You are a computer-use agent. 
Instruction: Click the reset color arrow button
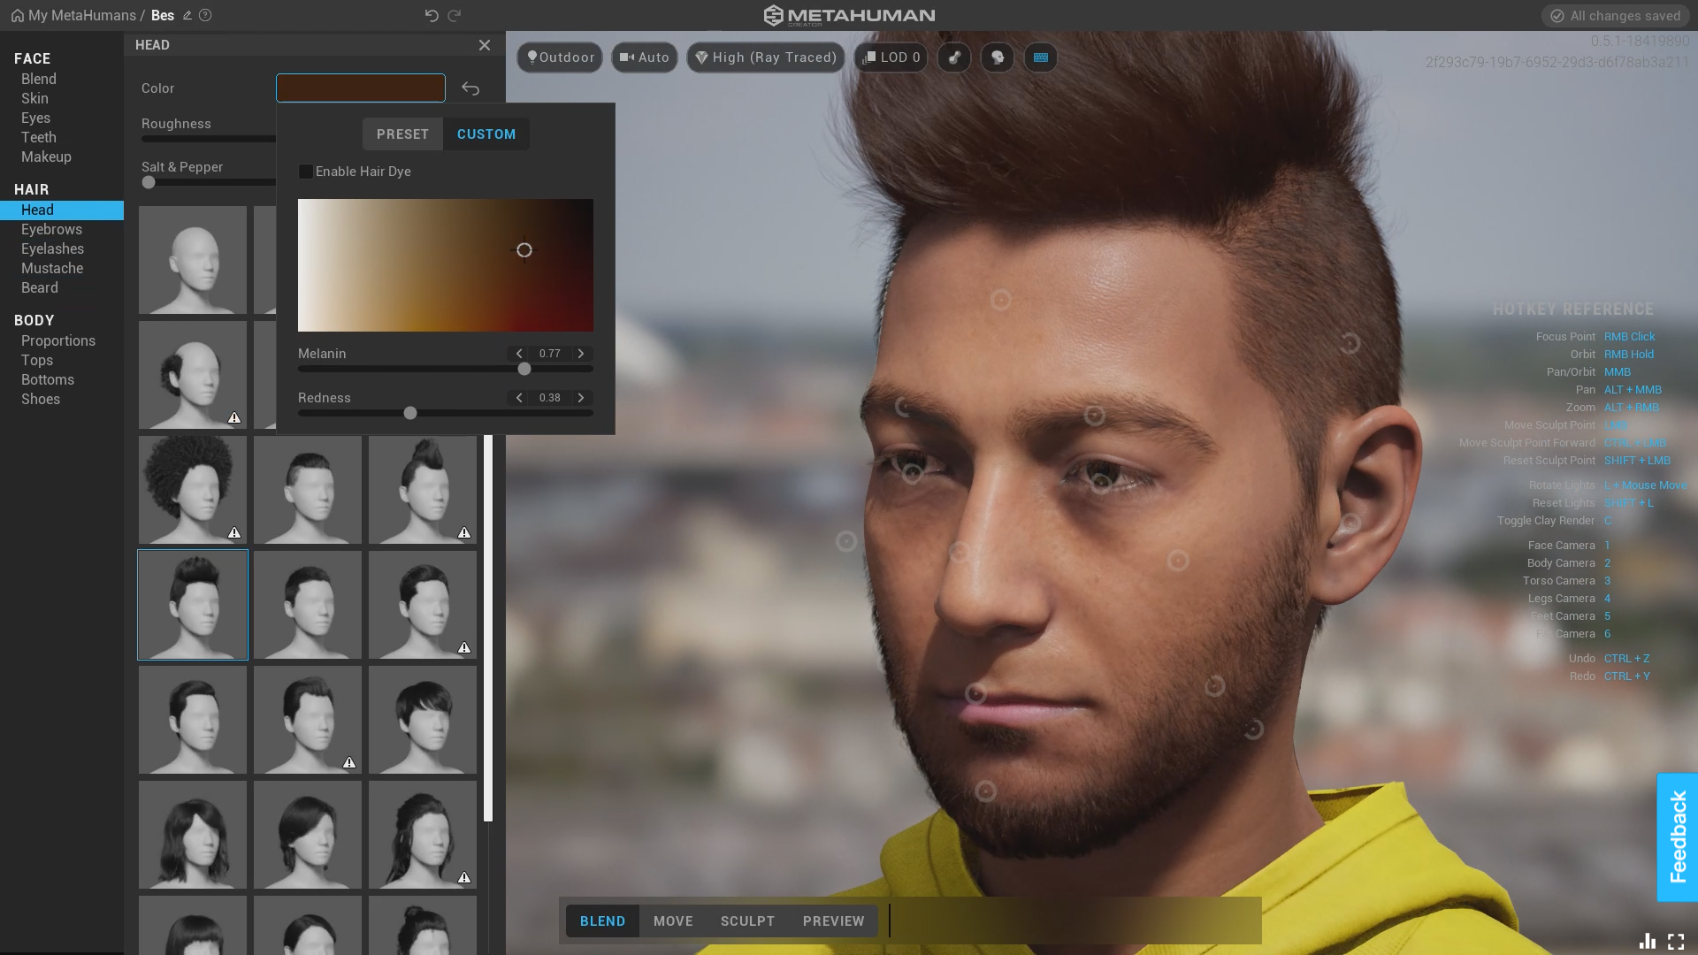(x=471, y=88)
